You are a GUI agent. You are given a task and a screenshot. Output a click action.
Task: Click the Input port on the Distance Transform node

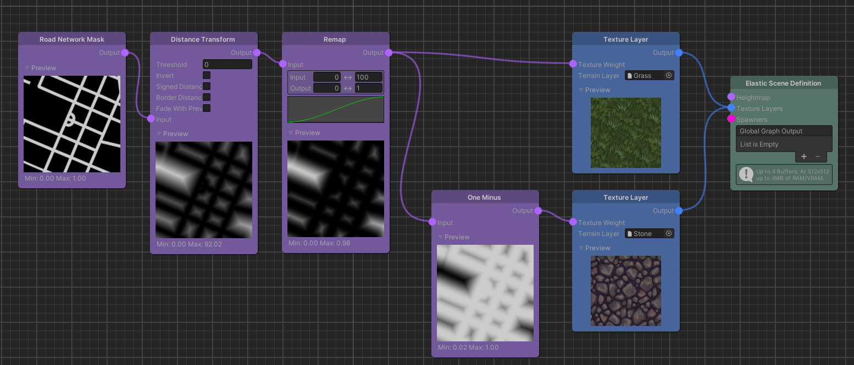[x=152, y=119]
